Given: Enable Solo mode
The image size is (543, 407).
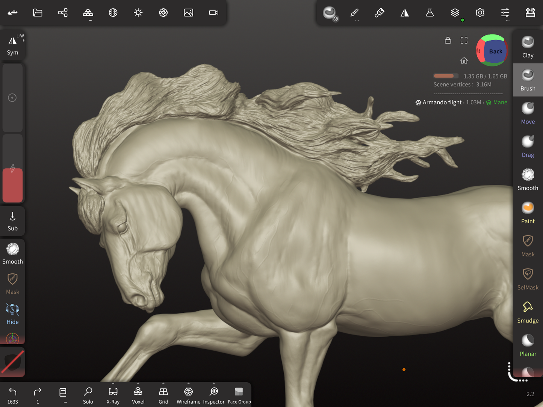Looking at the screenshot, I should pyautogui.click(x=88, y=395).
